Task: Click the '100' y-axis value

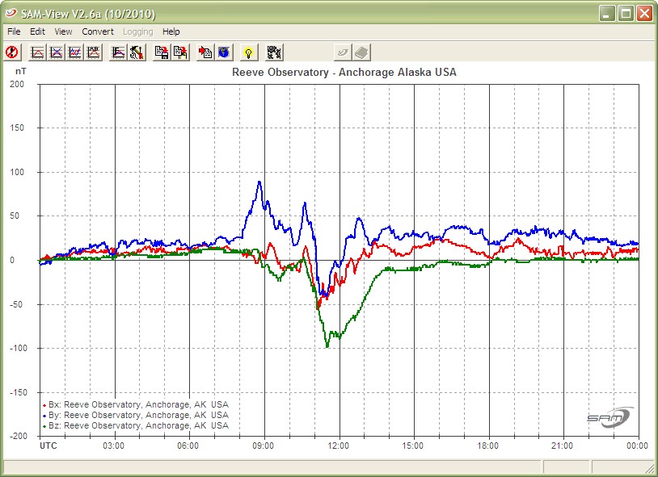Action: (x=17, y=172)
